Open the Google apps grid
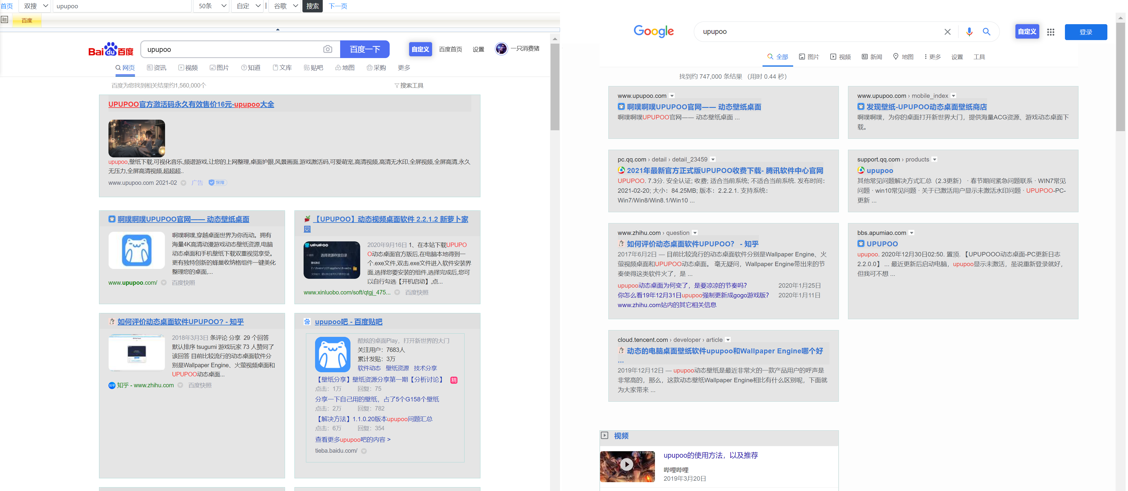 click(x=1050, y=32)
